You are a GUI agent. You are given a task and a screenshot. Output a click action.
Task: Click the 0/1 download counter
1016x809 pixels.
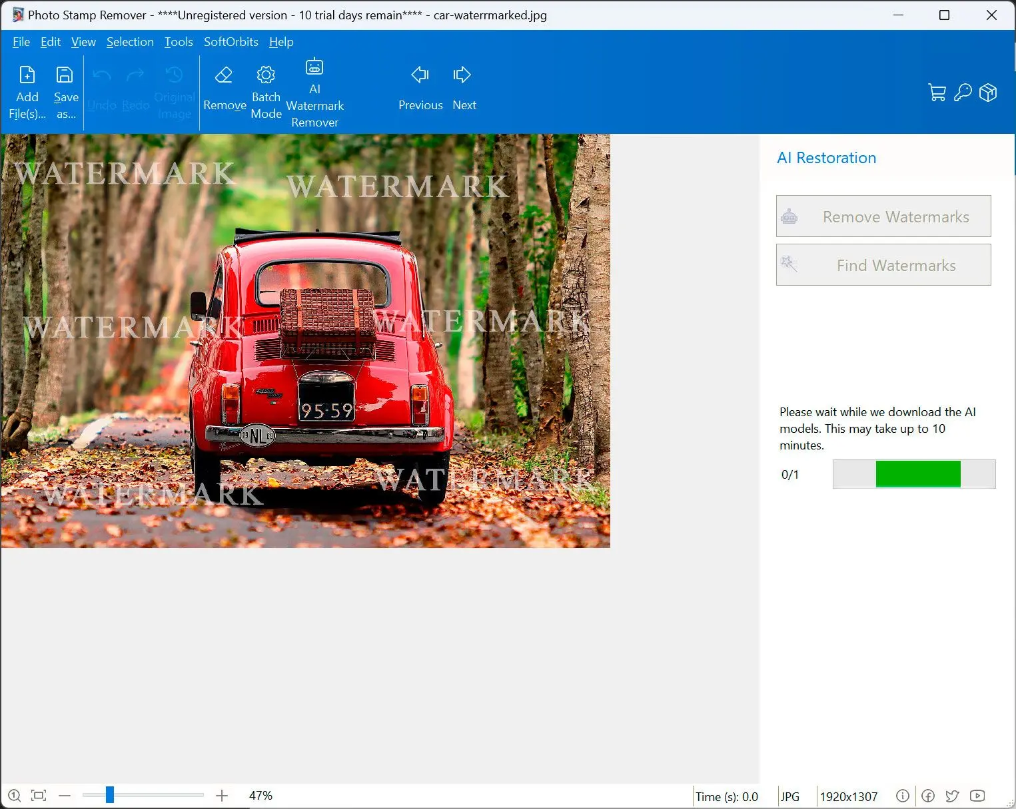[x=790, y=475]
